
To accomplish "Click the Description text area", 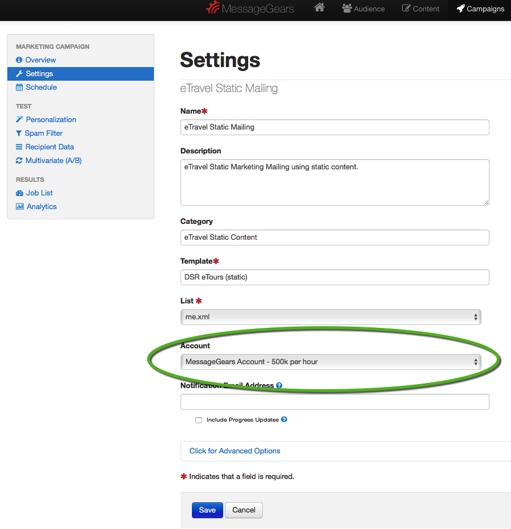I will tap(335, 182).
